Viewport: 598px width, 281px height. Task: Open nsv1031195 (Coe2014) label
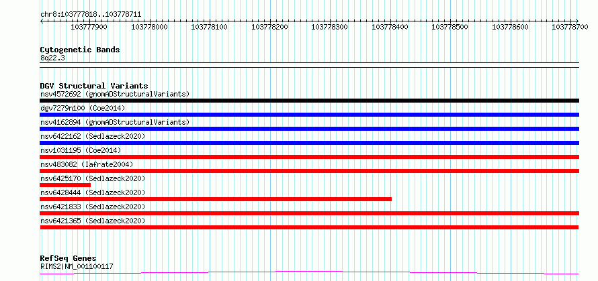click(81, 150)
